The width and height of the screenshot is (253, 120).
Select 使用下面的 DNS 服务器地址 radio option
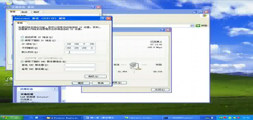(22, 61)
